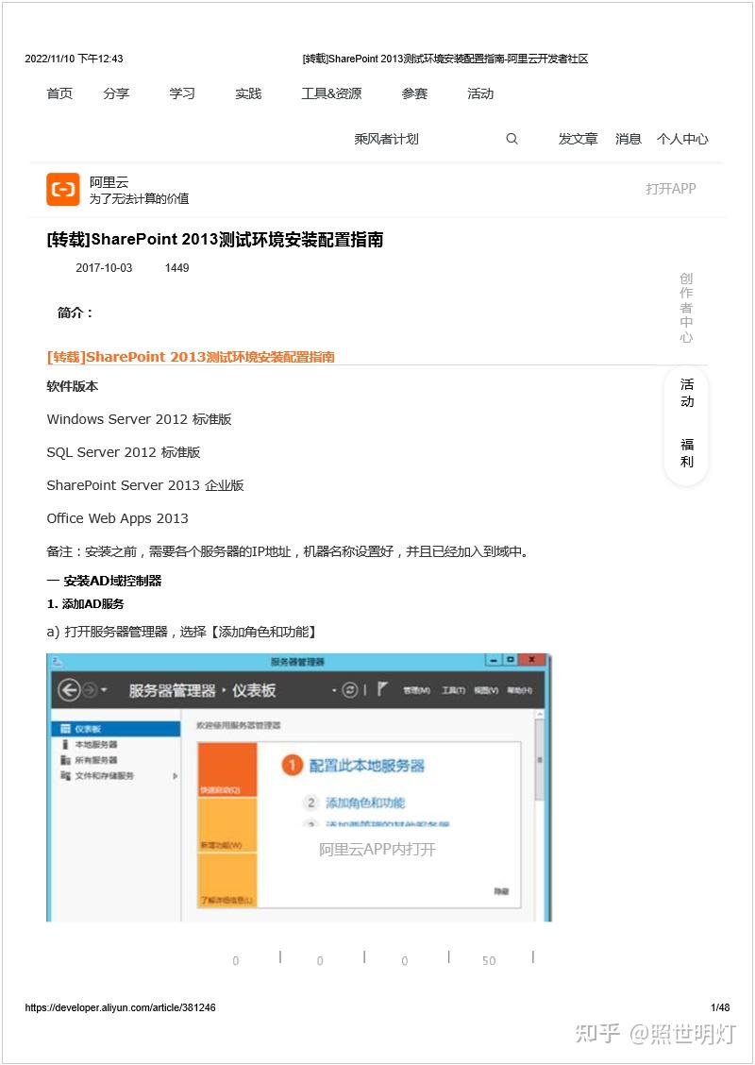755x1065 pixels.
Task: Open the 实践 navigation item
Action: (248, 93)
